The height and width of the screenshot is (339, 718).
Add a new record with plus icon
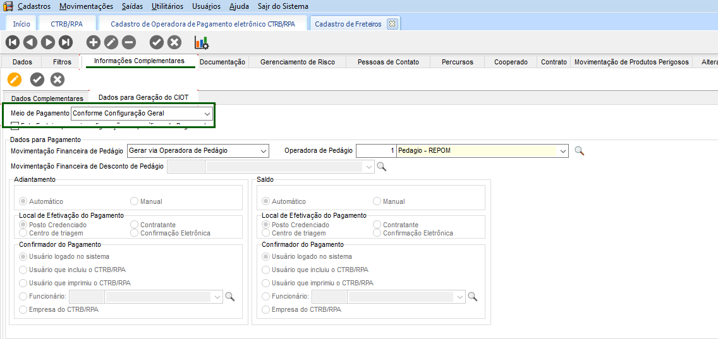[x=94, y=42]
